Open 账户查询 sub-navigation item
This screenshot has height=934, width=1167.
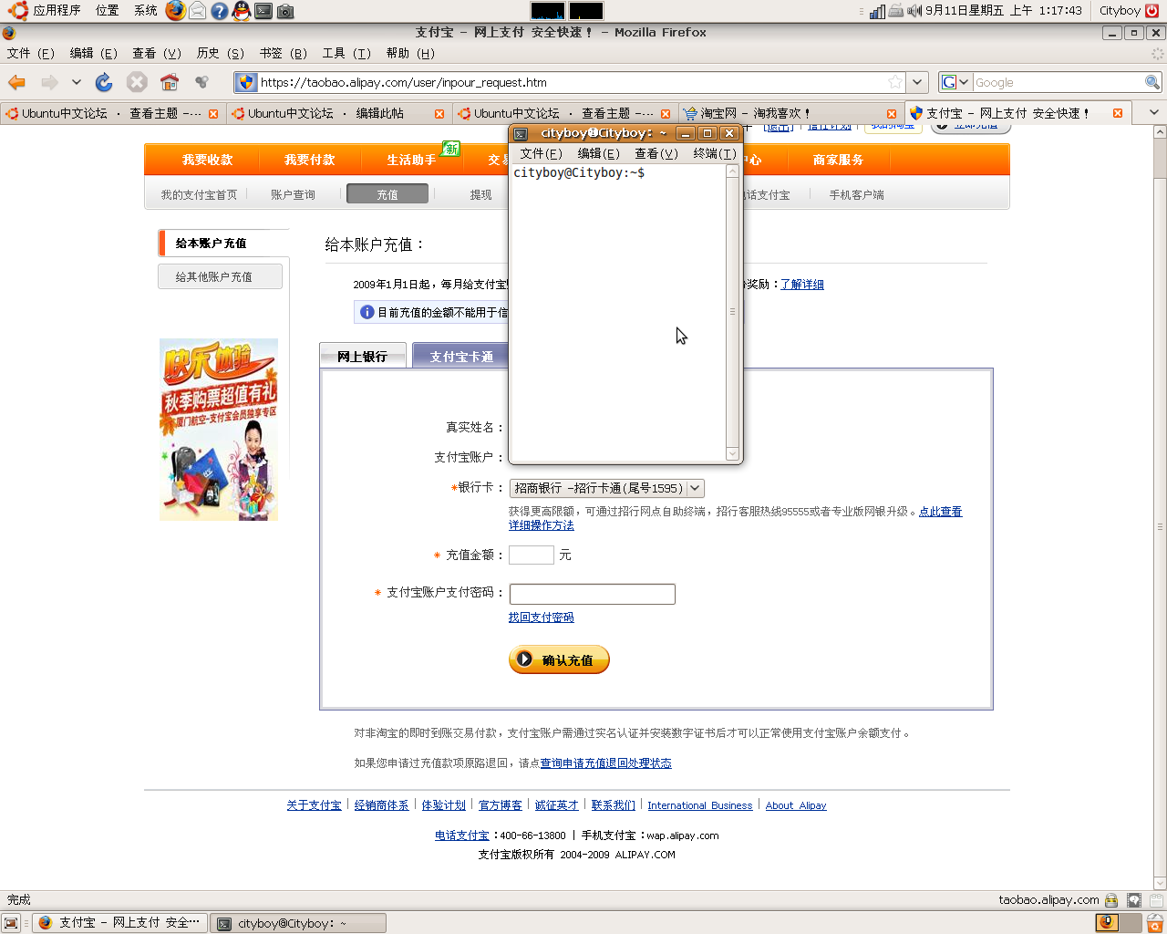[293, 194]
